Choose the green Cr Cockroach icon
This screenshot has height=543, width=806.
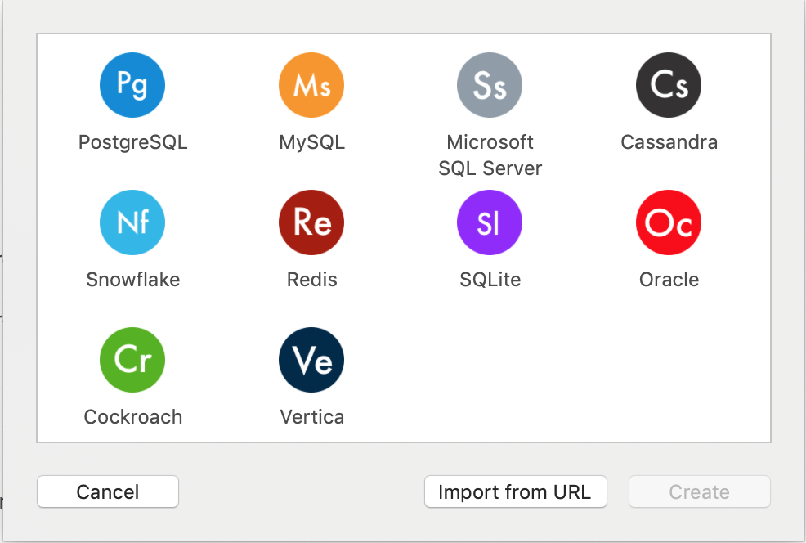[x=132, y=360]
